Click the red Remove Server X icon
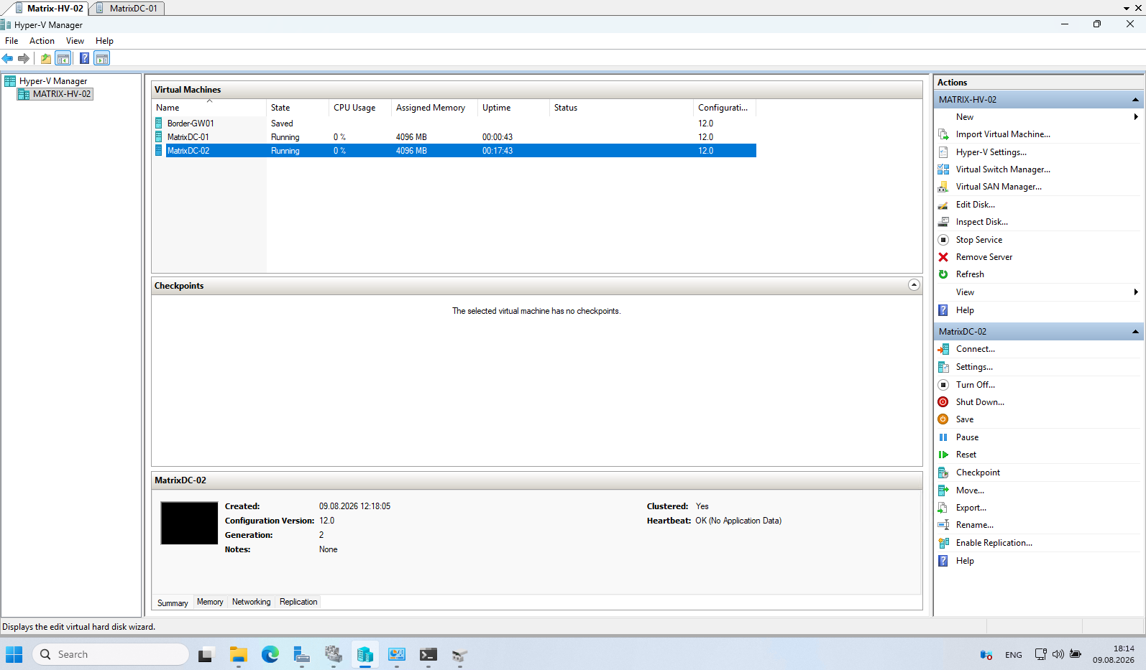Image resolution: width=1146 pixels, height=670 pixels. [943, 257]
